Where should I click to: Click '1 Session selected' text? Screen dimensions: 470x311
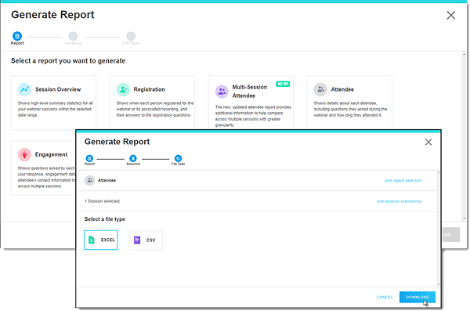(x=102, y=201)
